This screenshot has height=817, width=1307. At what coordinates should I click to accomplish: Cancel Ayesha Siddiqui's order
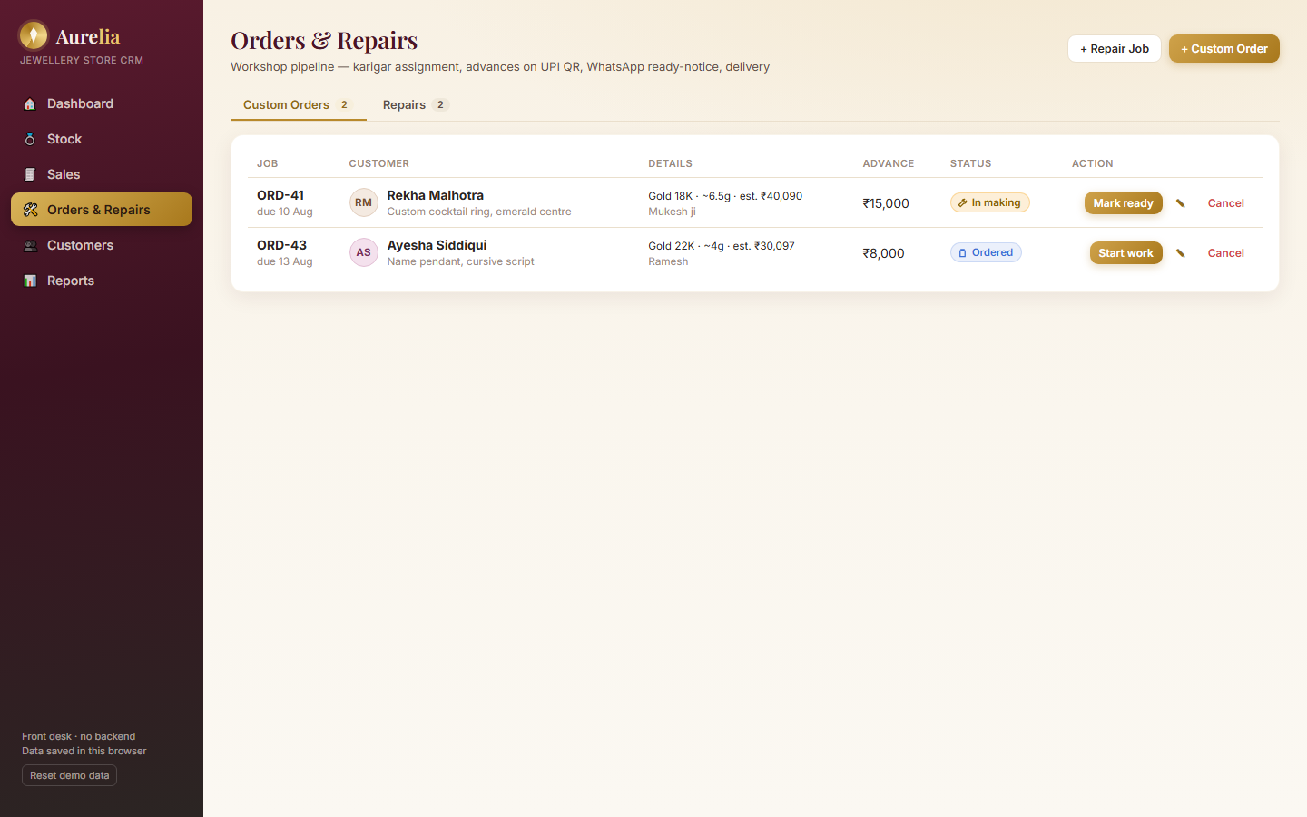pos(1225,253)
